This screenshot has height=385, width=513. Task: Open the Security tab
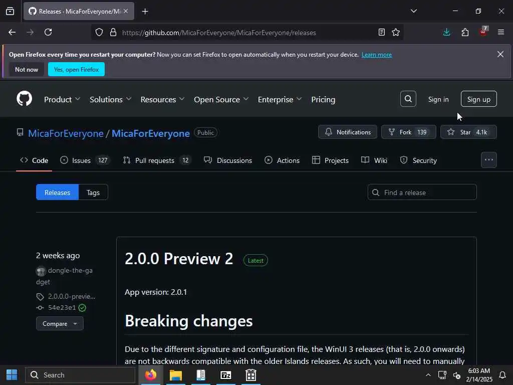[418, 160]
